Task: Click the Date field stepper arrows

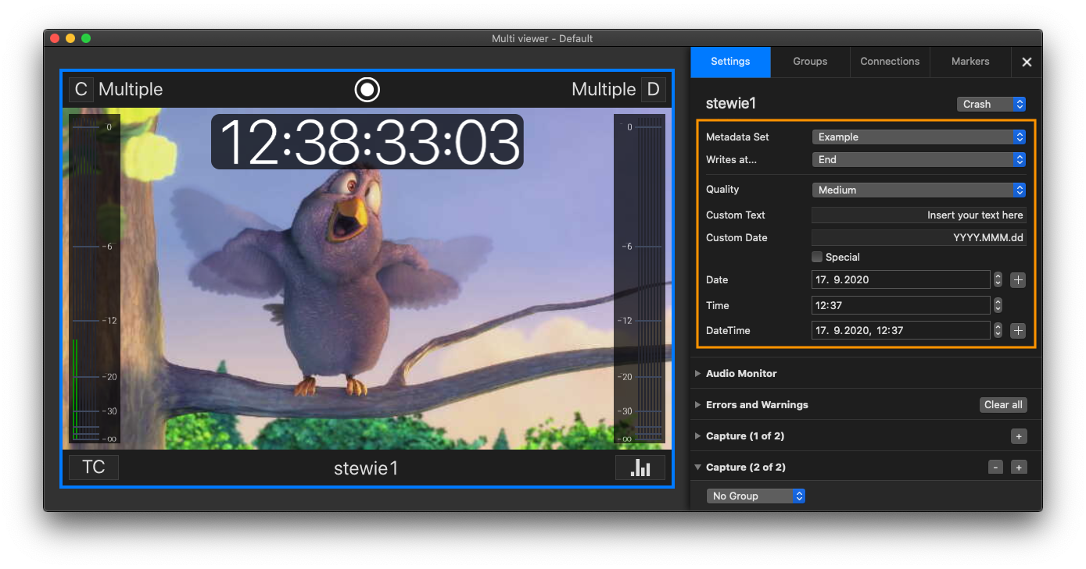Action: point(998,279)
